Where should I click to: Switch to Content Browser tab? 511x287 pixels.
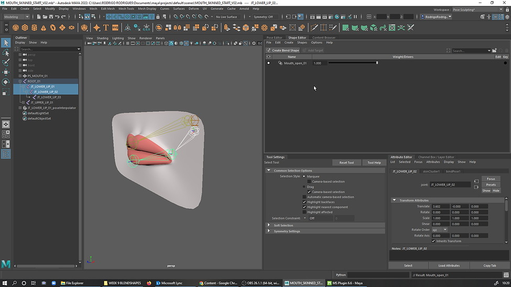click(323, 38)
